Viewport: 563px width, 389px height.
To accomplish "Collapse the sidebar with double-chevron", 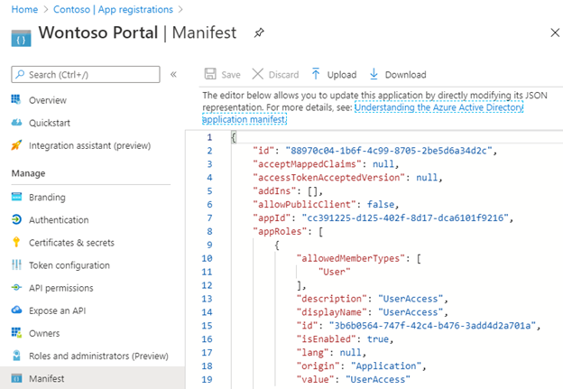I will [173, 74].
